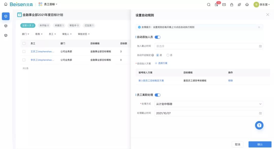Open the mail envelope icon
Viewport: 274px width, 149px height.
coord(224,4)
